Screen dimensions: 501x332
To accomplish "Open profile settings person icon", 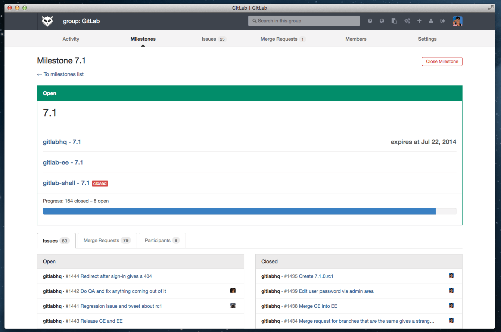I will click(x=431, y=21).
